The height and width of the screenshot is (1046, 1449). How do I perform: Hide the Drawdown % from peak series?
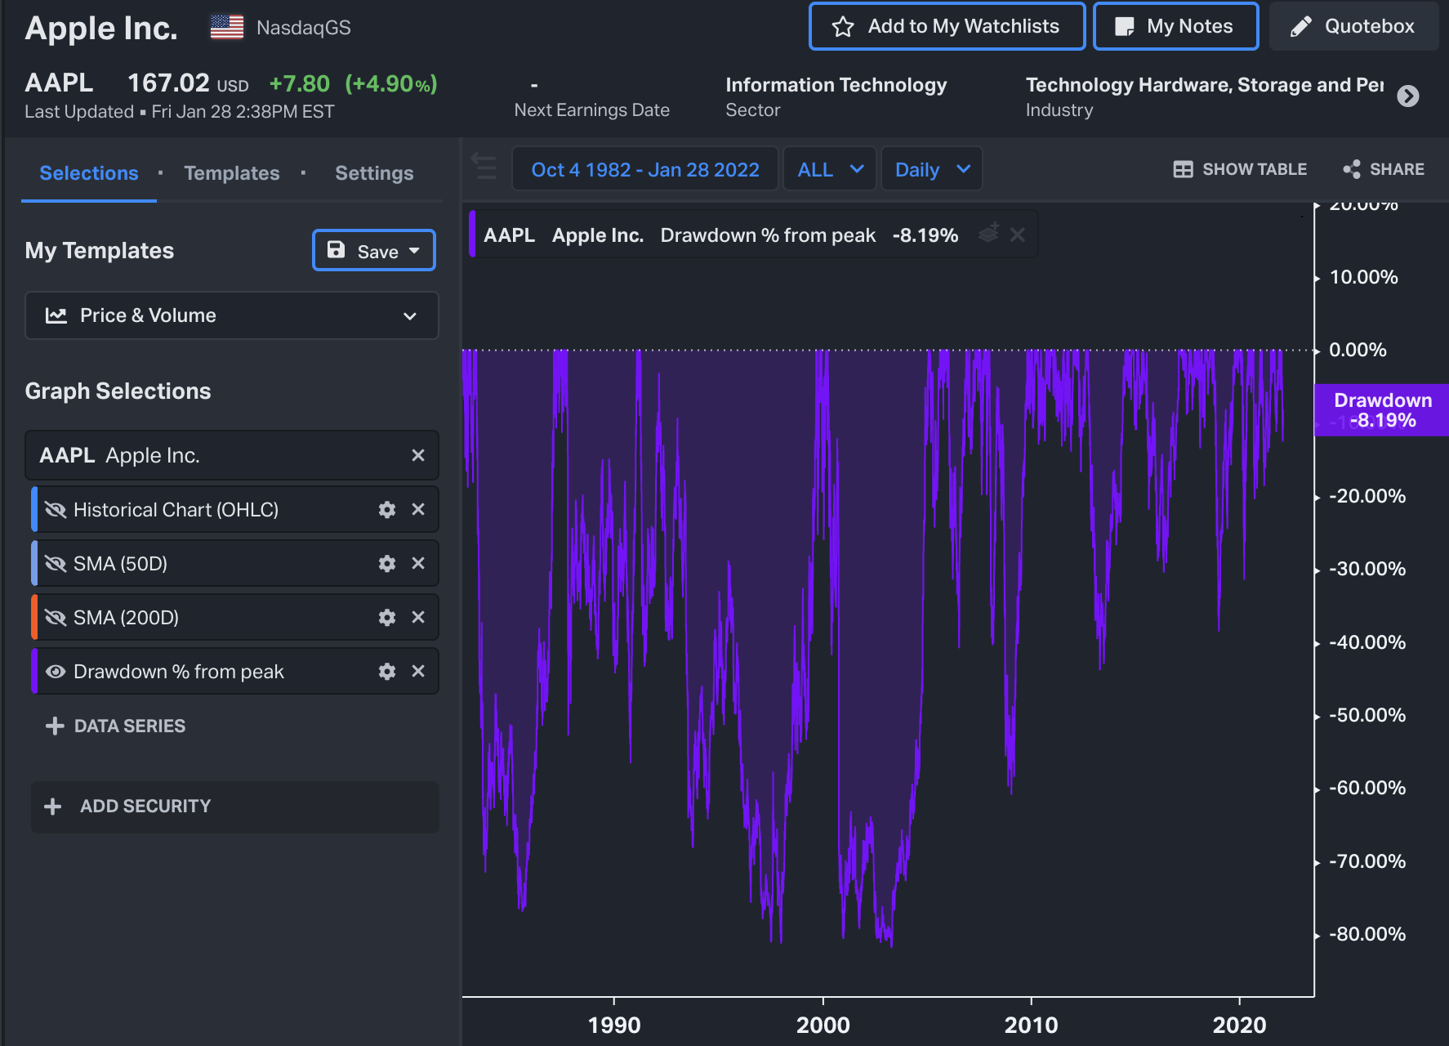tap(56, 672)
